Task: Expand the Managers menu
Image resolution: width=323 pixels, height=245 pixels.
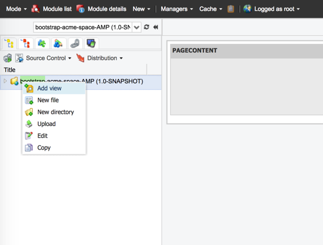Action: coord(177,9)
